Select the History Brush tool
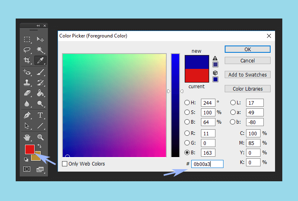The width and height of the screenshot is (298, 201). click(x=40, y=83)
